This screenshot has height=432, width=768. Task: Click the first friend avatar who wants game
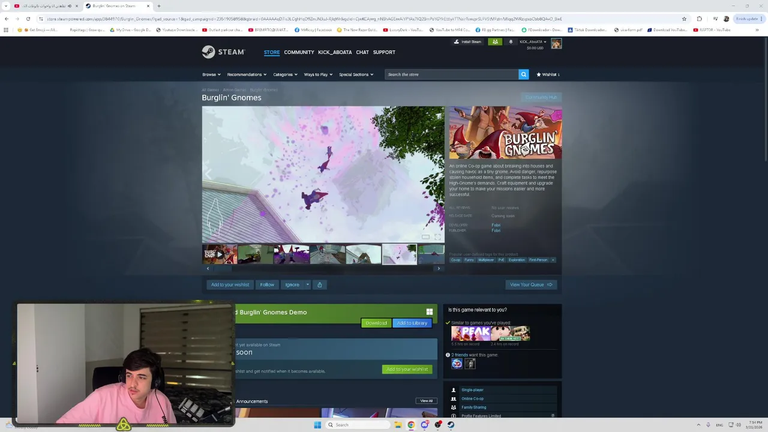pyautogui.click(x=457, y=364)
